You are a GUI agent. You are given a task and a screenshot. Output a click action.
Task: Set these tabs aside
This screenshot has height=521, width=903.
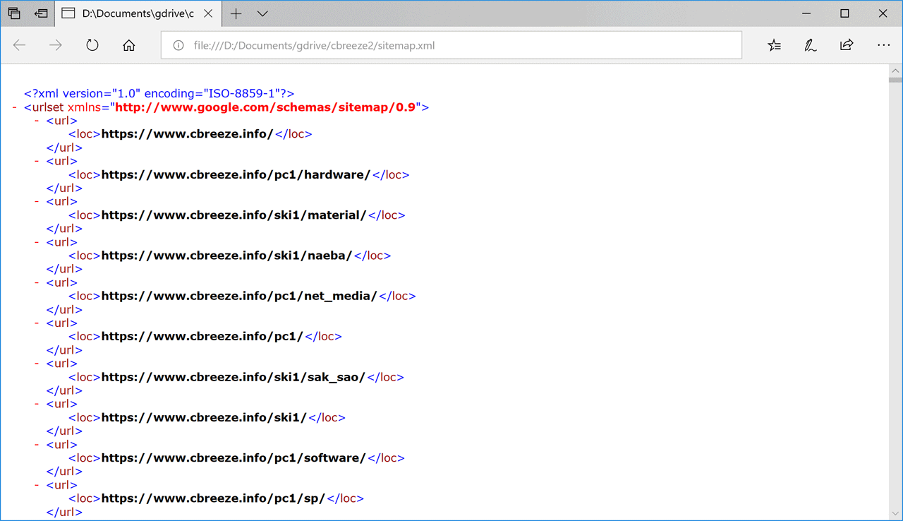pyautogui.click(x=42, y=13)
